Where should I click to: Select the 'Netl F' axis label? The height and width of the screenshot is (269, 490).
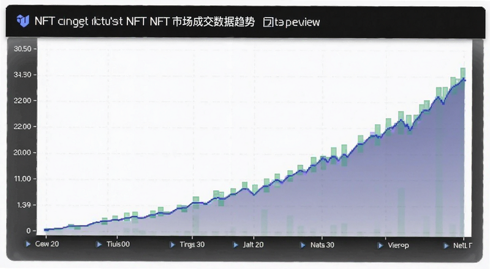(463, 246)
